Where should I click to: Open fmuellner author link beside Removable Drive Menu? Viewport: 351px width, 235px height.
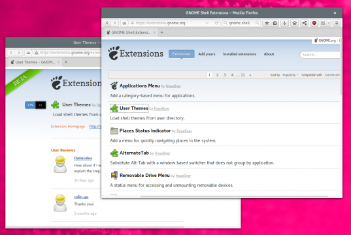183,176
